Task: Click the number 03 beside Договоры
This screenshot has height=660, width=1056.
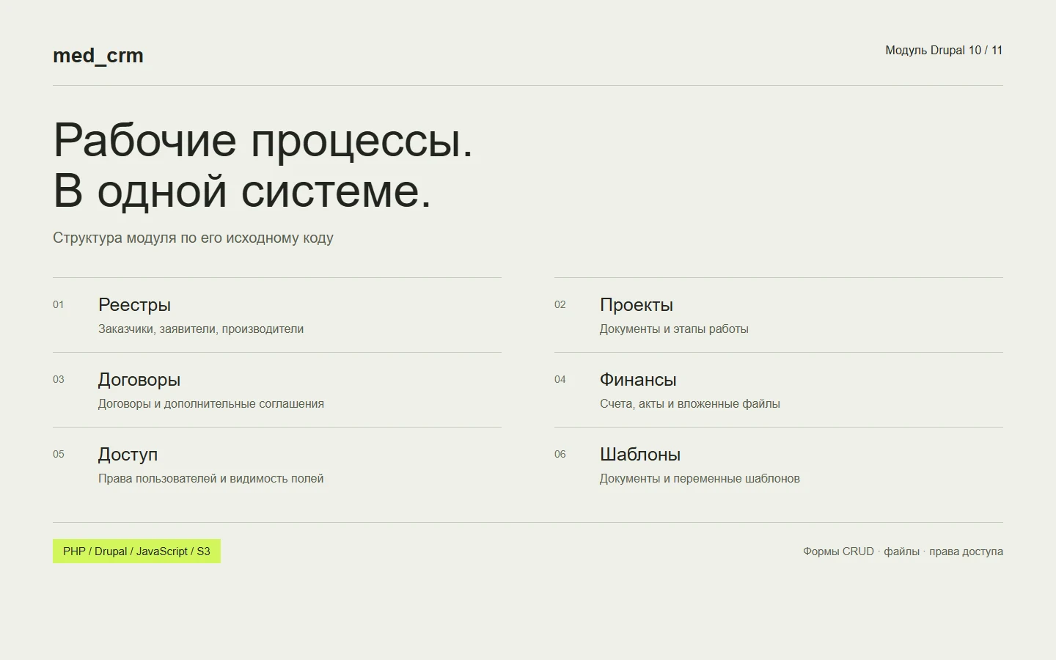Action: (59, 380)
